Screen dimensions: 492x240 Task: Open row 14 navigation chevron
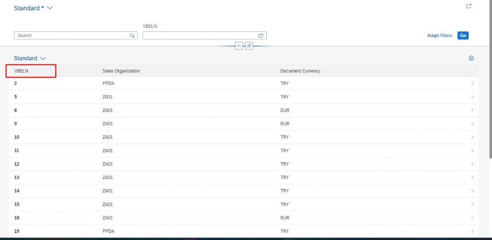click(472, 191)
